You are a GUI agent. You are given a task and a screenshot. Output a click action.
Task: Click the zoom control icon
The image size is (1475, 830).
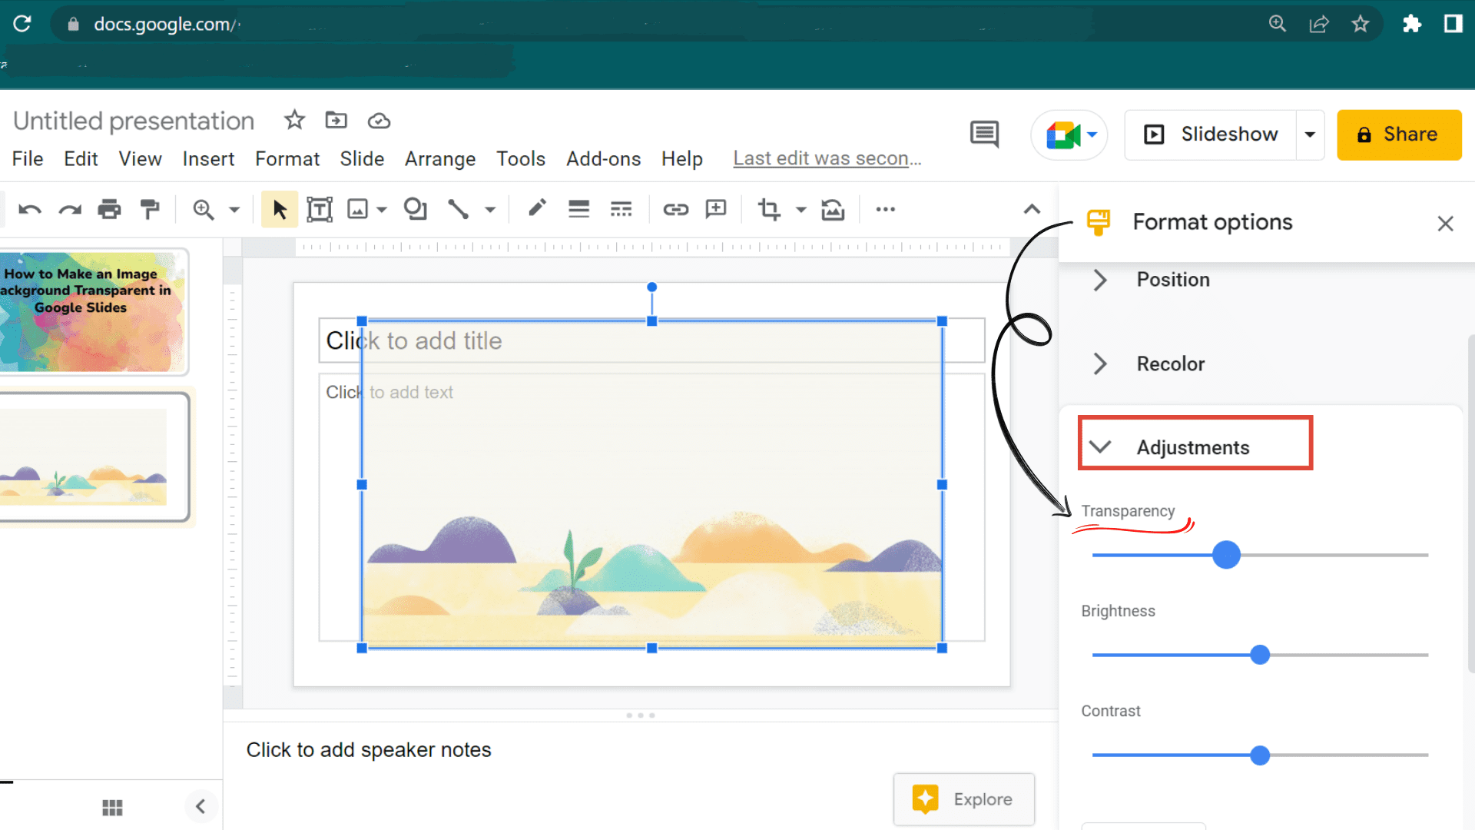(203, 209)
